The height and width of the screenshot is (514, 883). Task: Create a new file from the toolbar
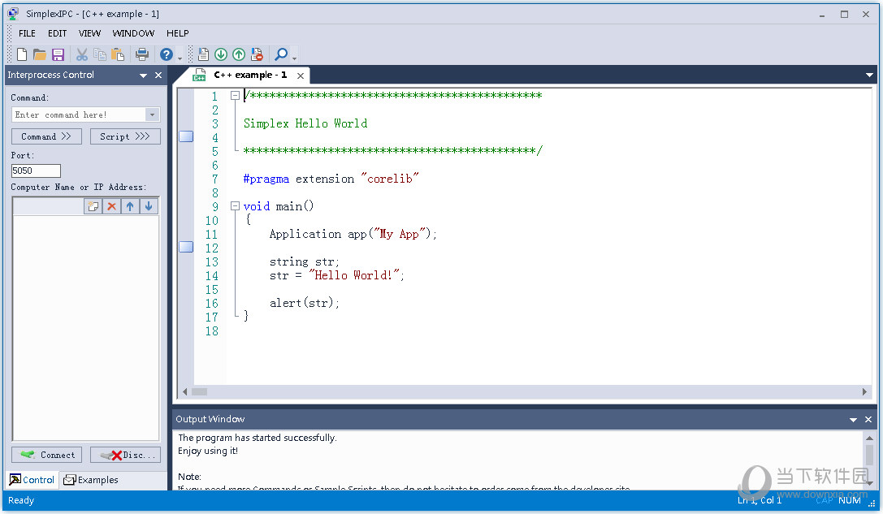[x=21, y=54]
